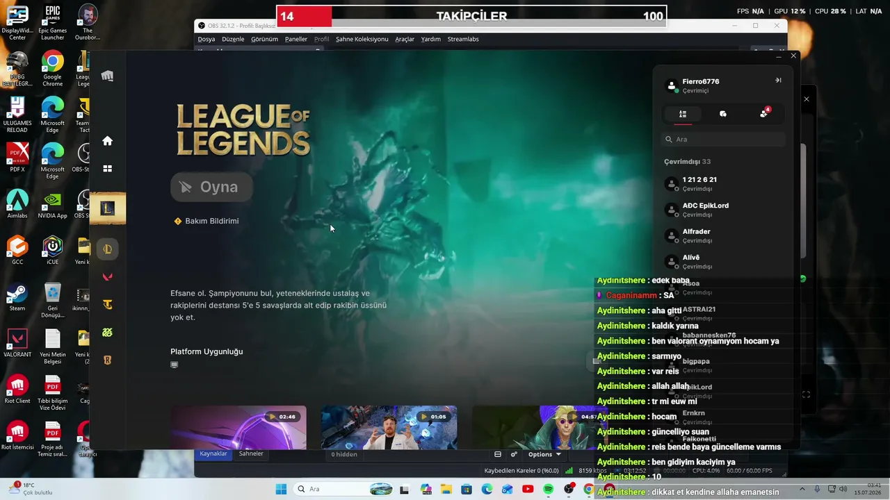This screenshot has height=500, width=890.
Task: Click the Oyna play button
Action: [x=212, y=187]
